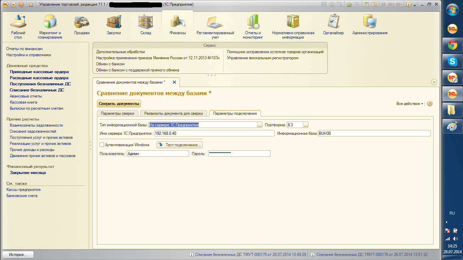Click the Пользователь field with Админ
Screen dimensions: 463x260
click(x=157, y=154)
